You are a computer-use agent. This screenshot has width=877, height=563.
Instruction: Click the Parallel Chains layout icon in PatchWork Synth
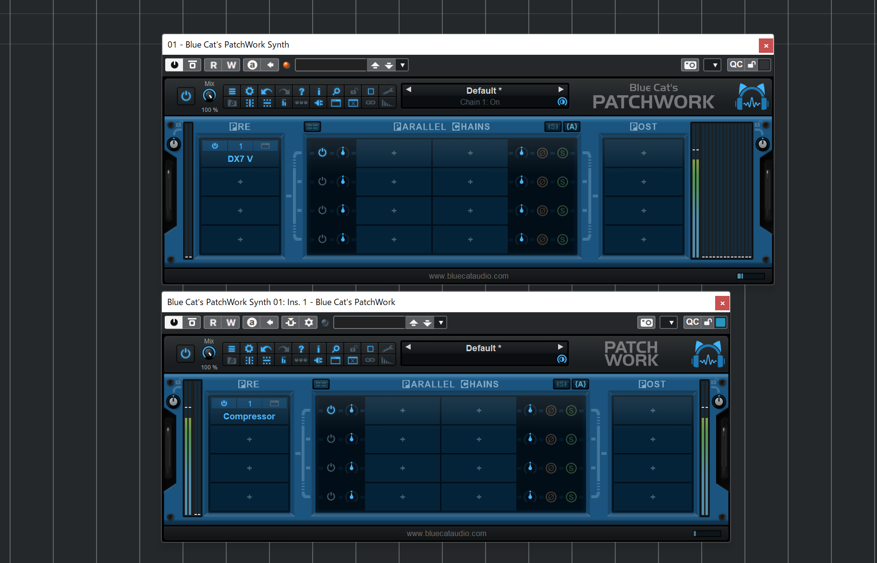(312, 127)
